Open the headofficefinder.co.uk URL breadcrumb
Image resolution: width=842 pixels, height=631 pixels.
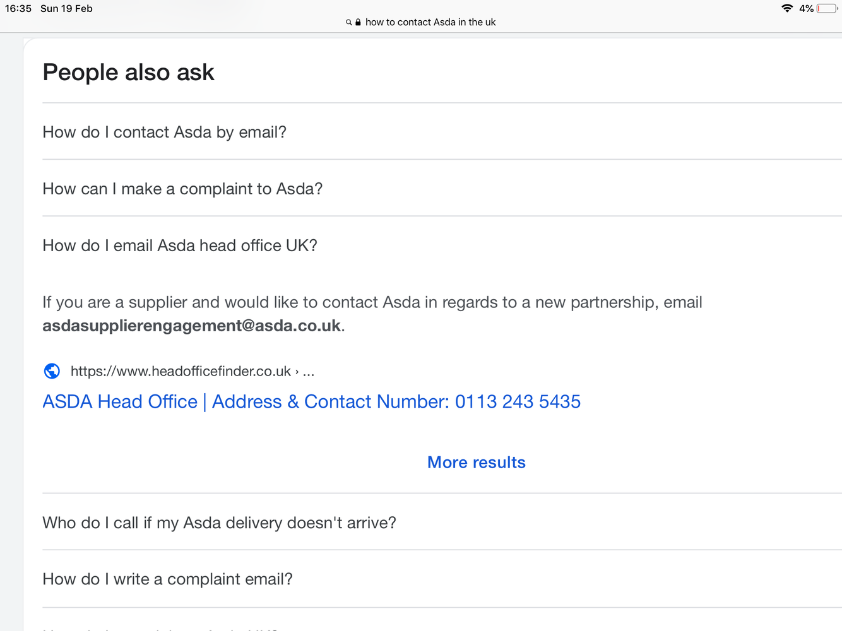[193, 371]
